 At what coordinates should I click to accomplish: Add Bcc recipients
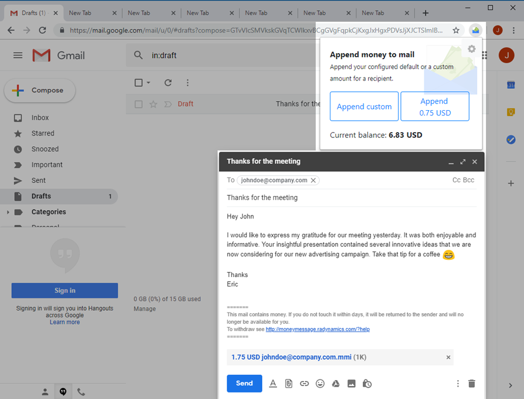tap(468, 180)
